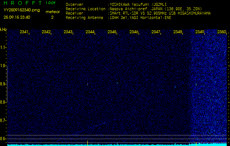
Task: Click the HROFFT title text
Action: pyautogui.click(x=22, y=3)
